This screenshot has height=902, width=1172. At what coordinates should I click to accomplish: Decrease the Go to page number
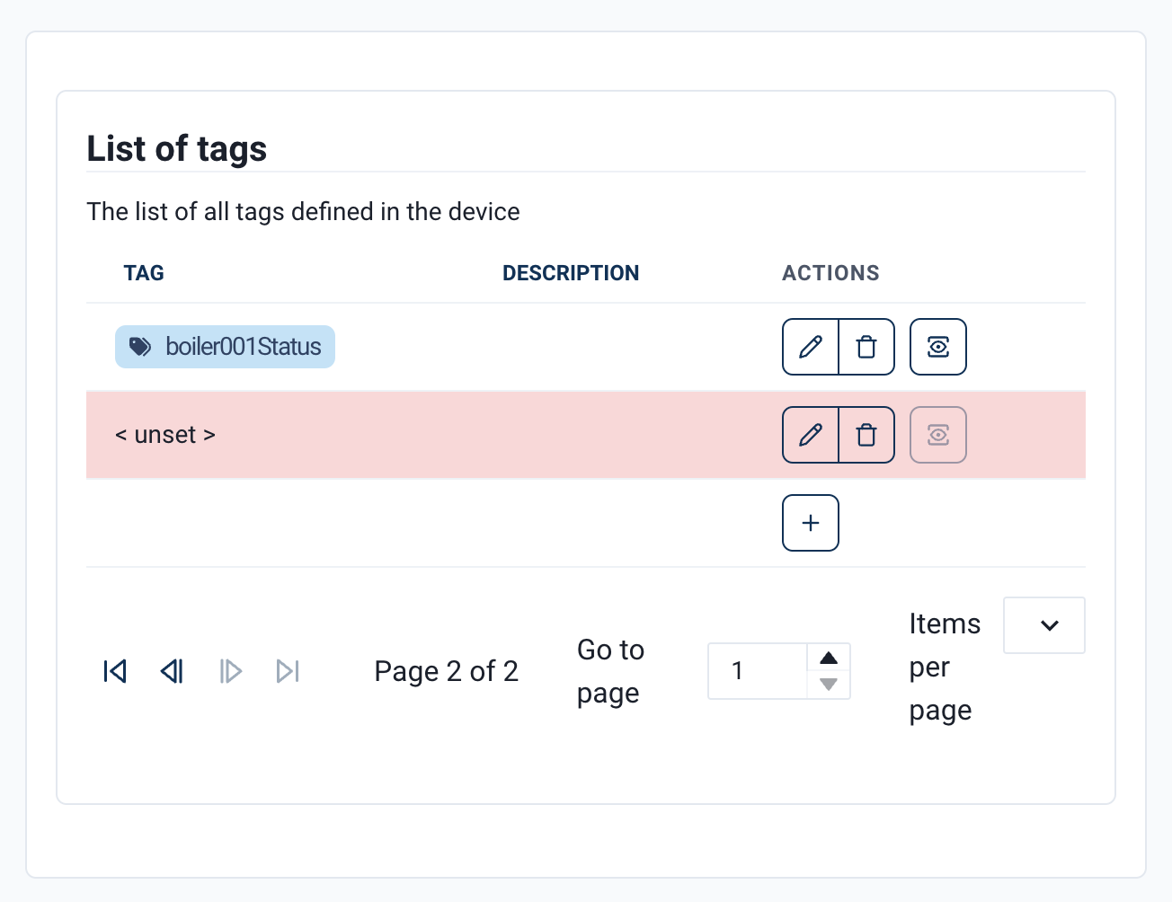point(829,685)
